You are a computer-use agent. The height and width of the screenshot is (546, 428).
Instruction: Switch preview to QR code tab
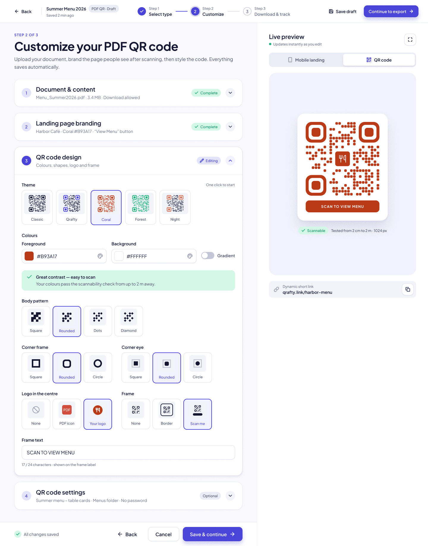(379, 60)
